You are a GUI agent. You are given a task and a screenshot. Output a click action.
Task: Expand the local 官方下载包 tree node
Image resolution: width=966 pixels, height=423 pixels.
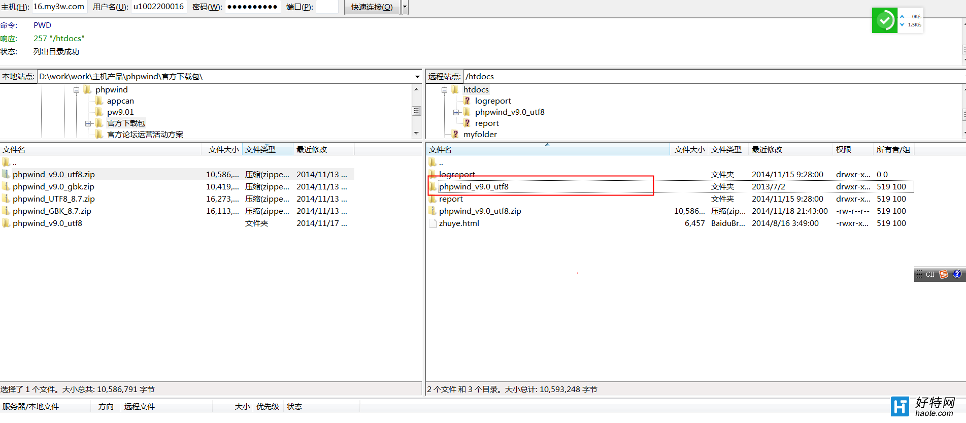click(x=88, y=123)
